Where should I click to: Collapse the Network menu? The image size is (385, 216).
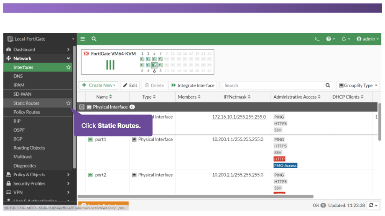click(x=38, y=58)
